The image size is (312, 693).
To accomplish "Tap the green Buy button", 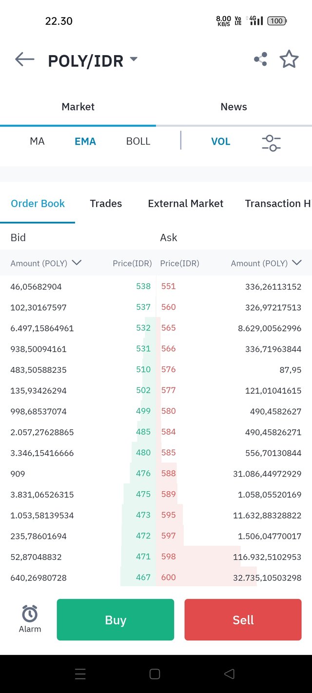I will coord(116,619).
